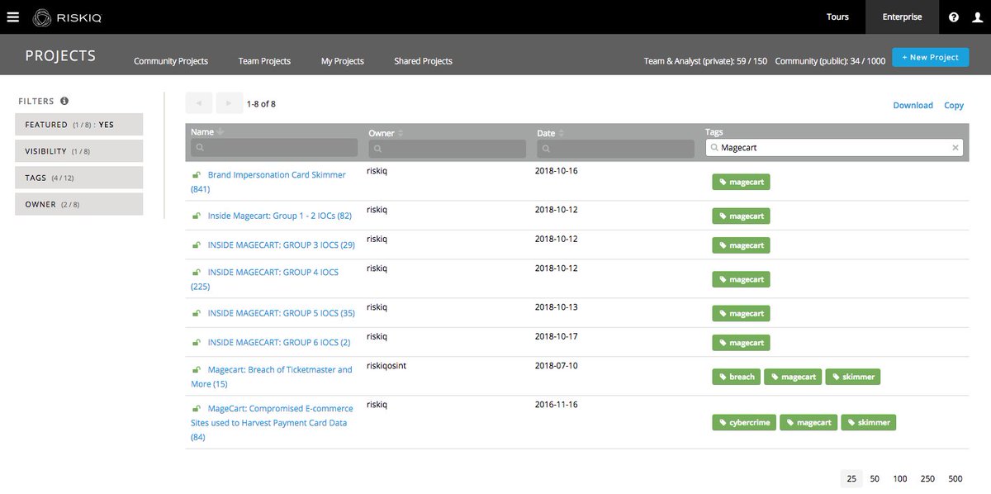
Task: Click date 2018-10-17
Action: (x=557, y=336)
